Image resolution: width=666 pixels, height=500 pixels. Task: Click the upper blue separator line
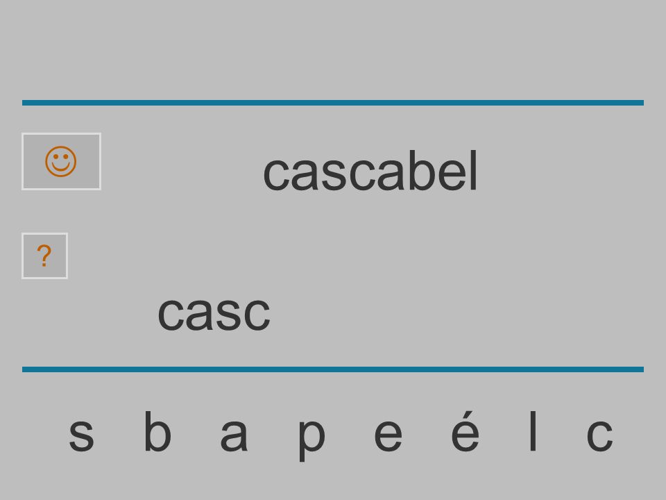click(x=333, y=103)
